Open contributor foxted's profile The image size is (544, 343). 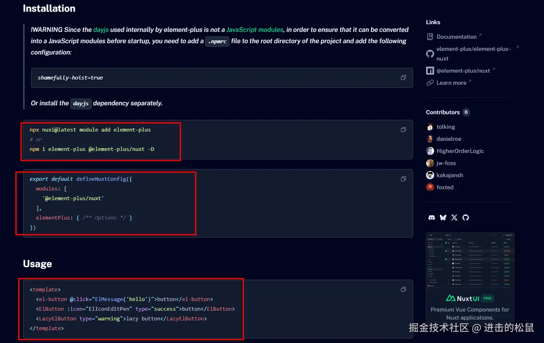click(x=445, y=187)
